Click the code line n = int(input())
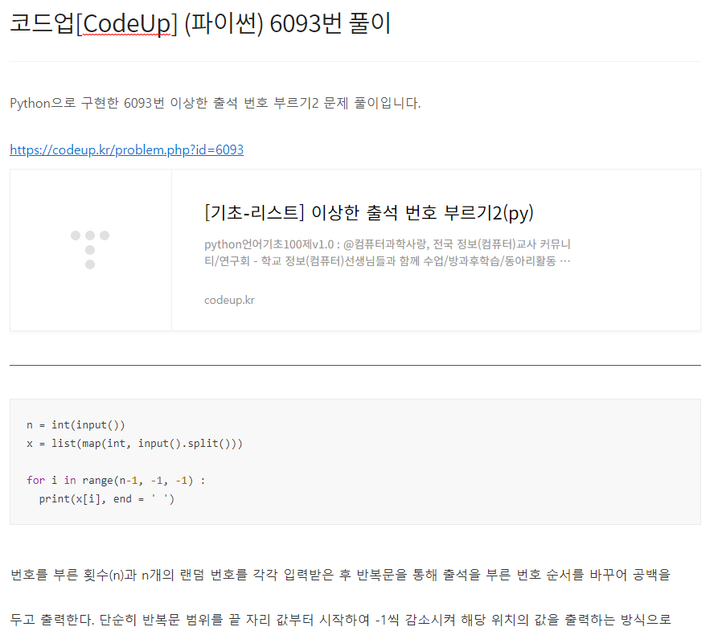The width and height of the screenshot is (718, 631). point(76,425)
